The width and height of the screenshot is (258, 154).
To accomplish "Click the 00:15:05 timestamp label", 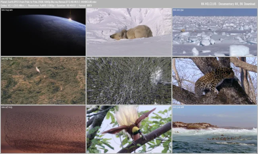I will pos(7,58).
